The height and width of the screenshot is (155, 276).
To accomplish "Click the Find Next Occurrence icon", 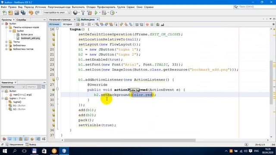I will coord(107,25).
